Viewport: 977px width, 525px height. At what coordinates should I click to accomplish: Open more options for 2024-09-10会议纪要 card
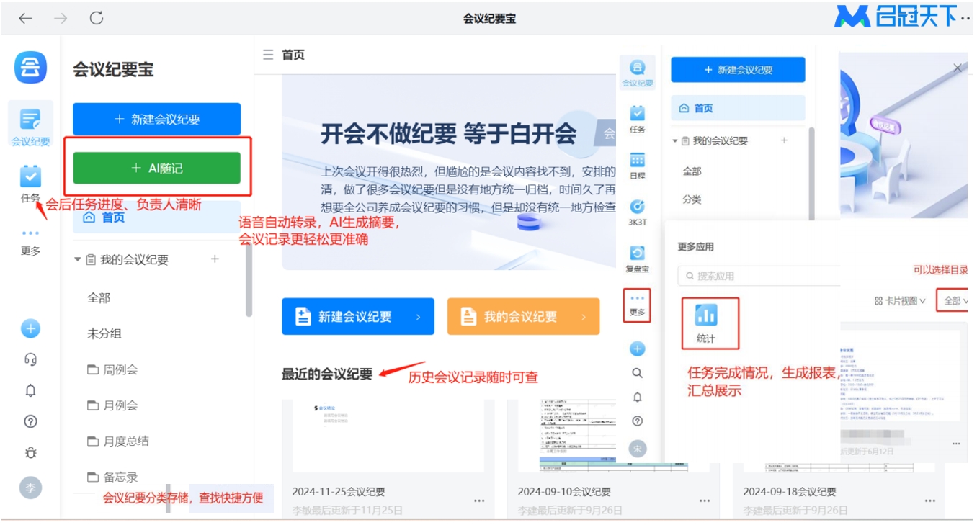pyautogui.click(x=705, y=501)
